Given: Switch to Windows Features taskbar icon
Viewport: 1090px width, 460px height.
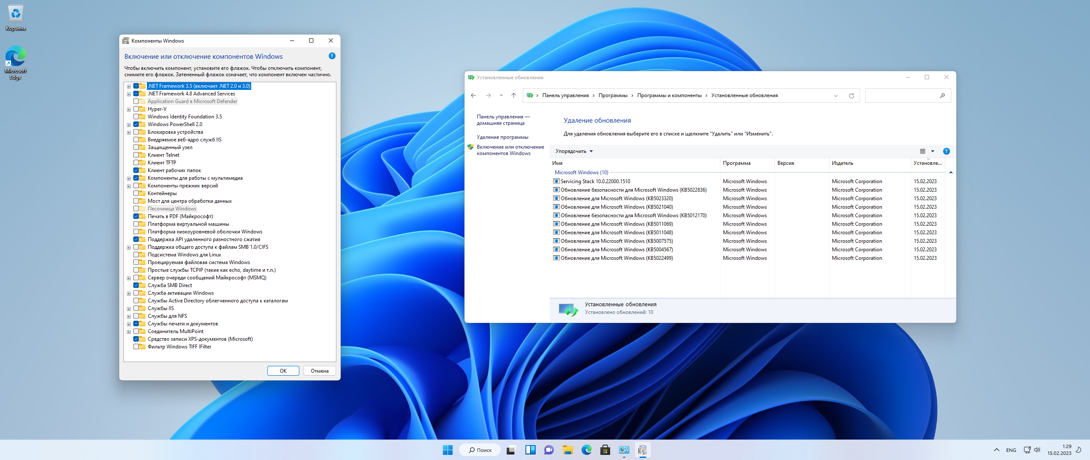Looking at the screenshot, I should point(643,450).
